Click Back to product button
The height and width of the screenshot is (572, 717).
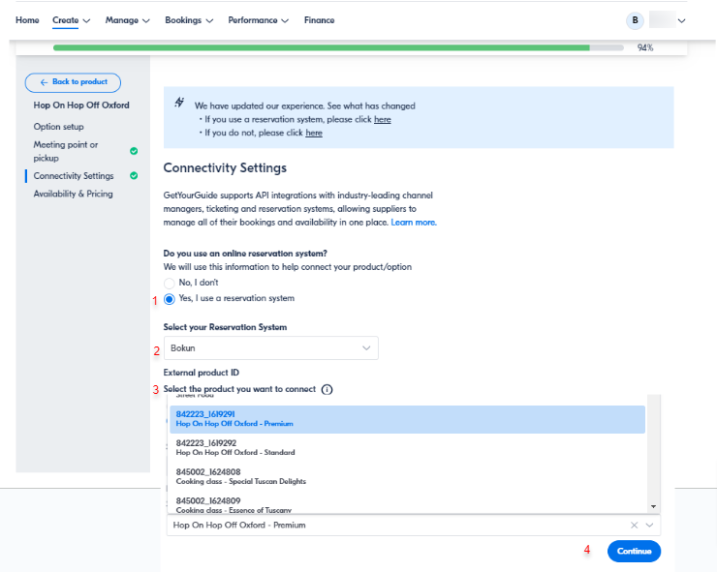(x=73, y=82)
